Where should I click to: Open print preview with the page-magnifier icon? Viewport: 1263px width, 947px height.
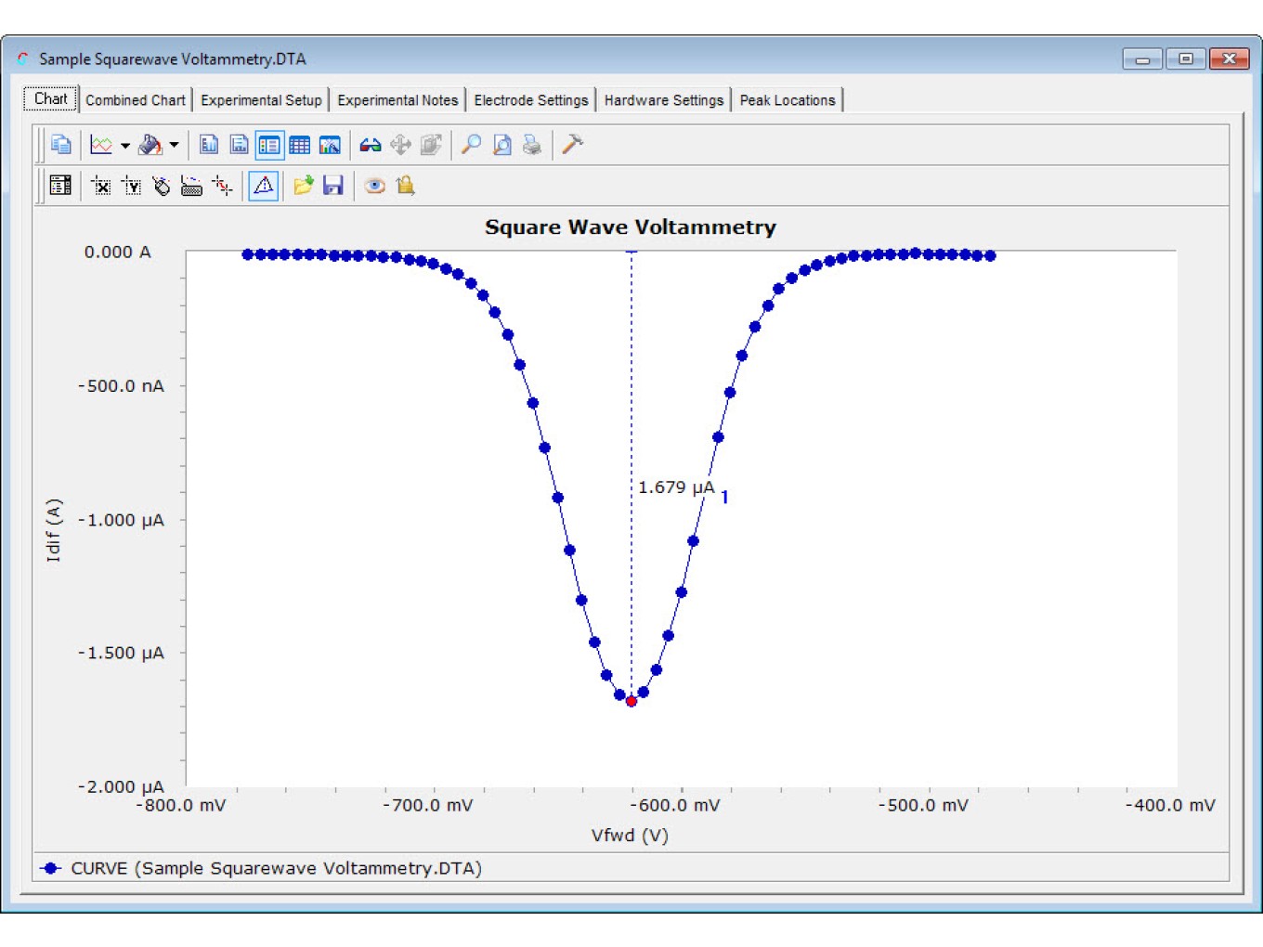[x=502, y=145]
